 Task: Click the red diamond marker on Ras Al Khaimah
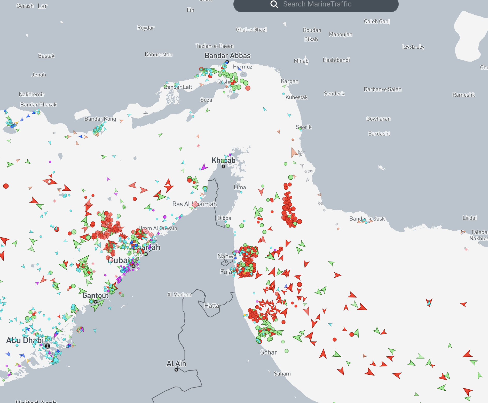point(195,204)
